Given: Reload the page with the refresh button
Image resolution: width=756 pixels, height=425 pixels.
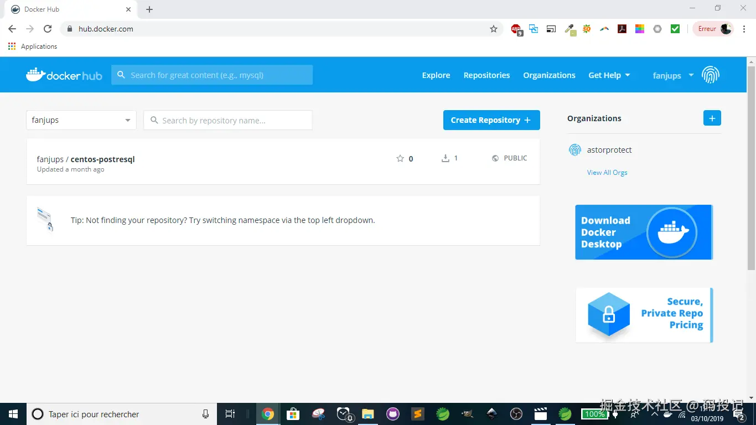Looking at the screenshot, I should click(x=48, y=29).
